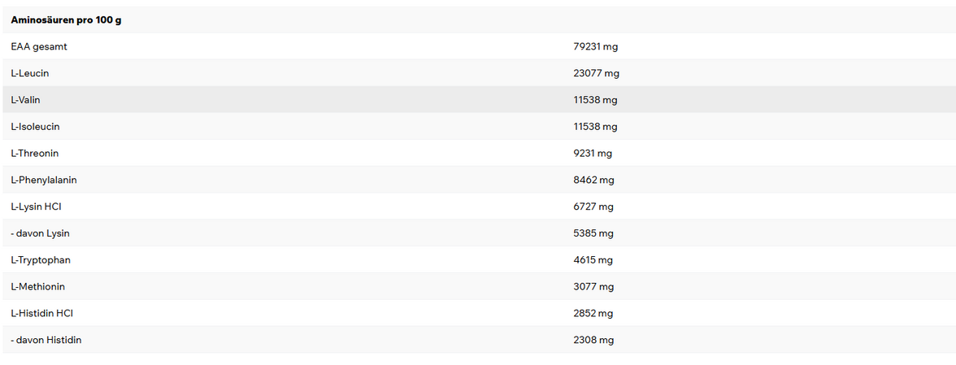Select the "L-Lysin HCl" label

pos(37,206)
